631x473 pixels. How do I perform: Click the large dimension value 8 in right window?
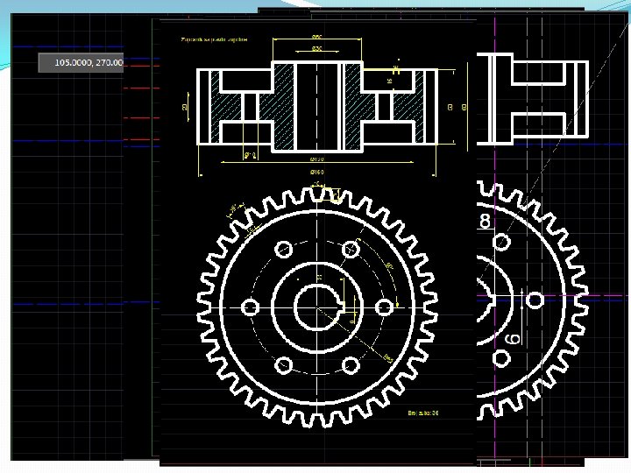point(485,222)
